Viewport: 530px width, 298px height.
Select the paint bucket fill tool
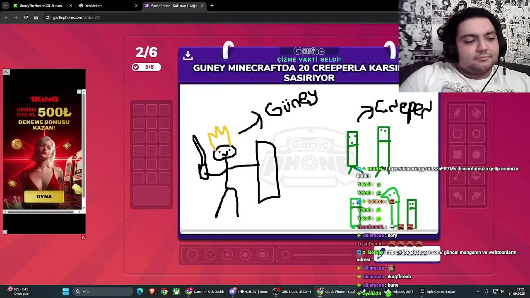(476, 175)
